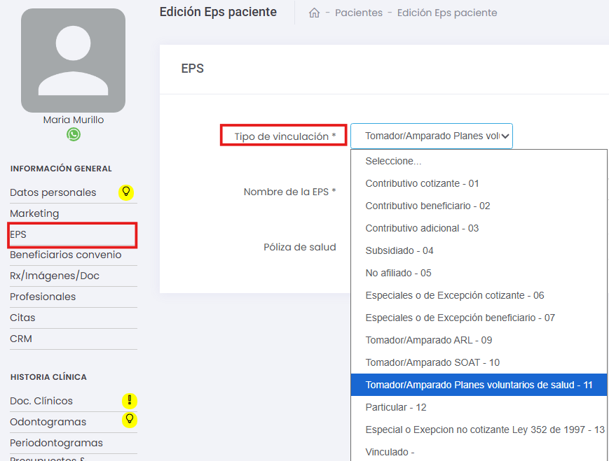Pick Tomador/Amparado SOAT - 10
The width and height of the screenshot is (609, 461).
[x=432, y=362]
